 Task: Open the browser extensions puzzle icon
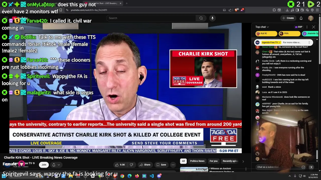(x=274, y=10)
